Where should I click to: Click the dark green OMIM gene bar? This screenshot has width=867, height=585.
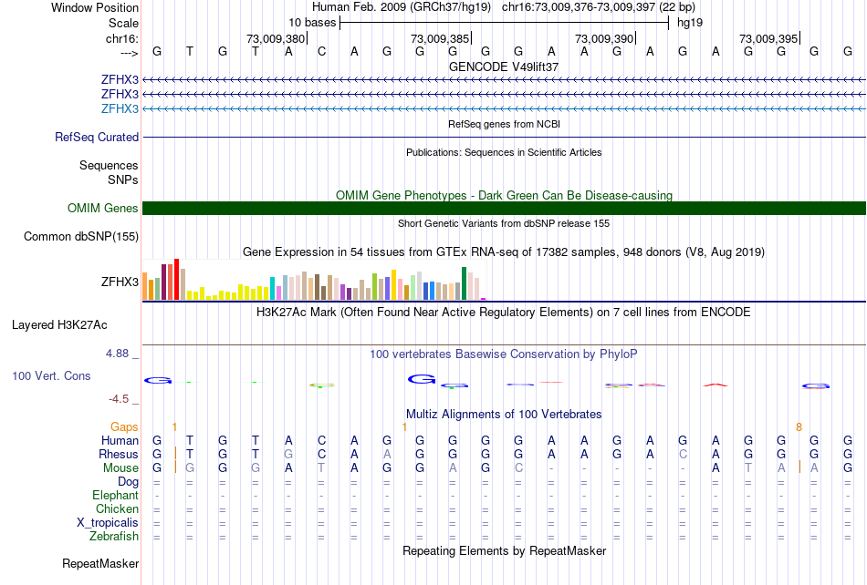(505, 208)
